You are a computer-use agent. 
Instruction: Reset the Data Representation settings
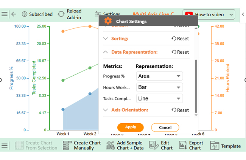point(180,52)
